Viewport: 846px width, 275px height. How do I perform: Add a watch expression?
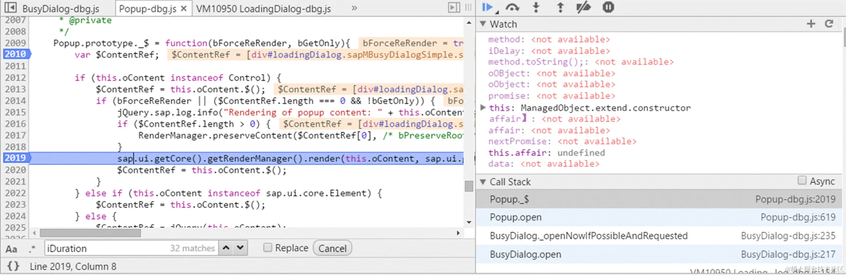[x=811, y=24]
